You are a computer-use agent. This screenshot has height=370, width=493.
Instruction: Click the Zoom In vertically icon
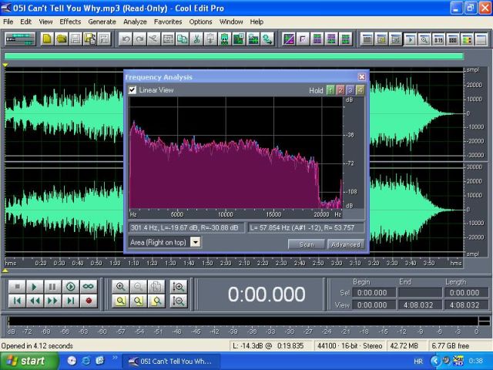(179, 286)
